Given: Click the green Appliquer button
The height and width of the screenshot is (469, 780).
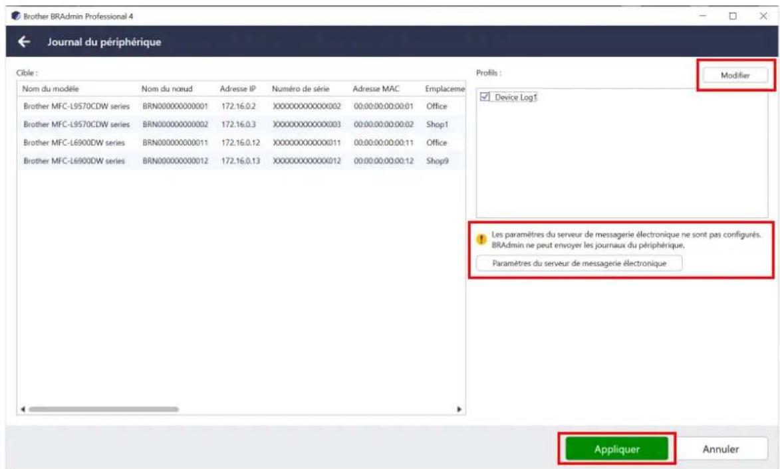Looking at the screenshot, I should click(617, 449).
